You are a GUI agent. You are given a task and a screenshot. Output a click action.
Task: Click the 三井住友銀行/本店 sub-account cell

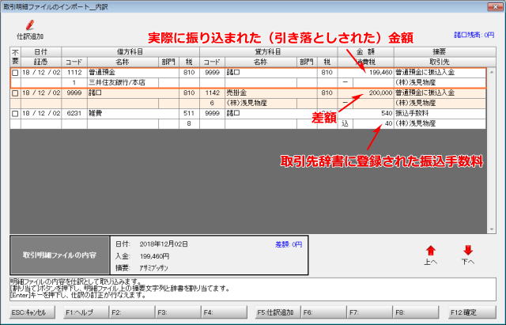click(123, 82)
